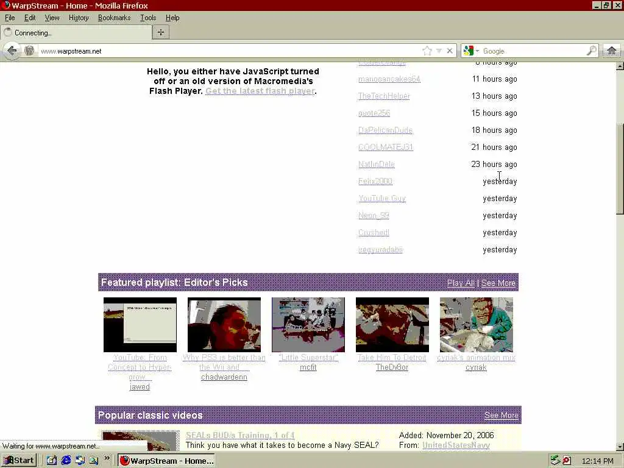The height and width of the screenshot is (468, 624).
Task: Open user DaPelicanDude profile link
Action: coord(385,130)
